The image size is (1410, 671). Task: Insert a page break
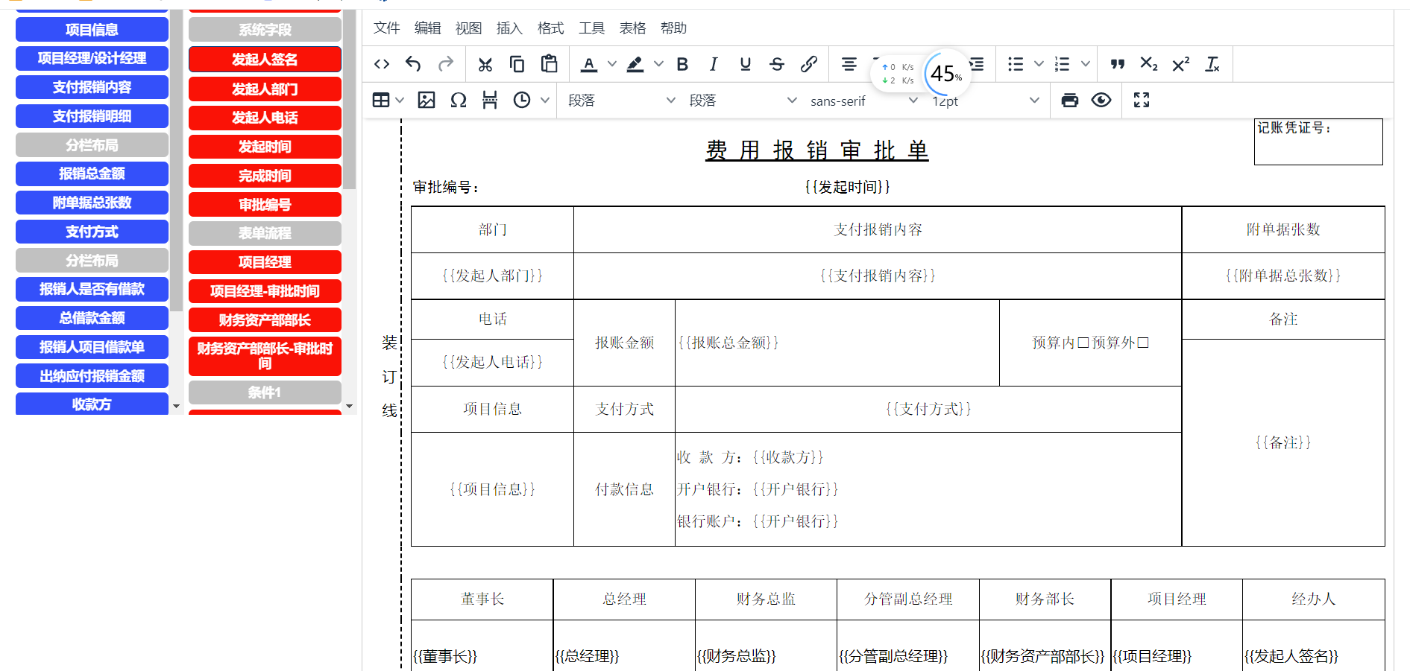(490, 101)
